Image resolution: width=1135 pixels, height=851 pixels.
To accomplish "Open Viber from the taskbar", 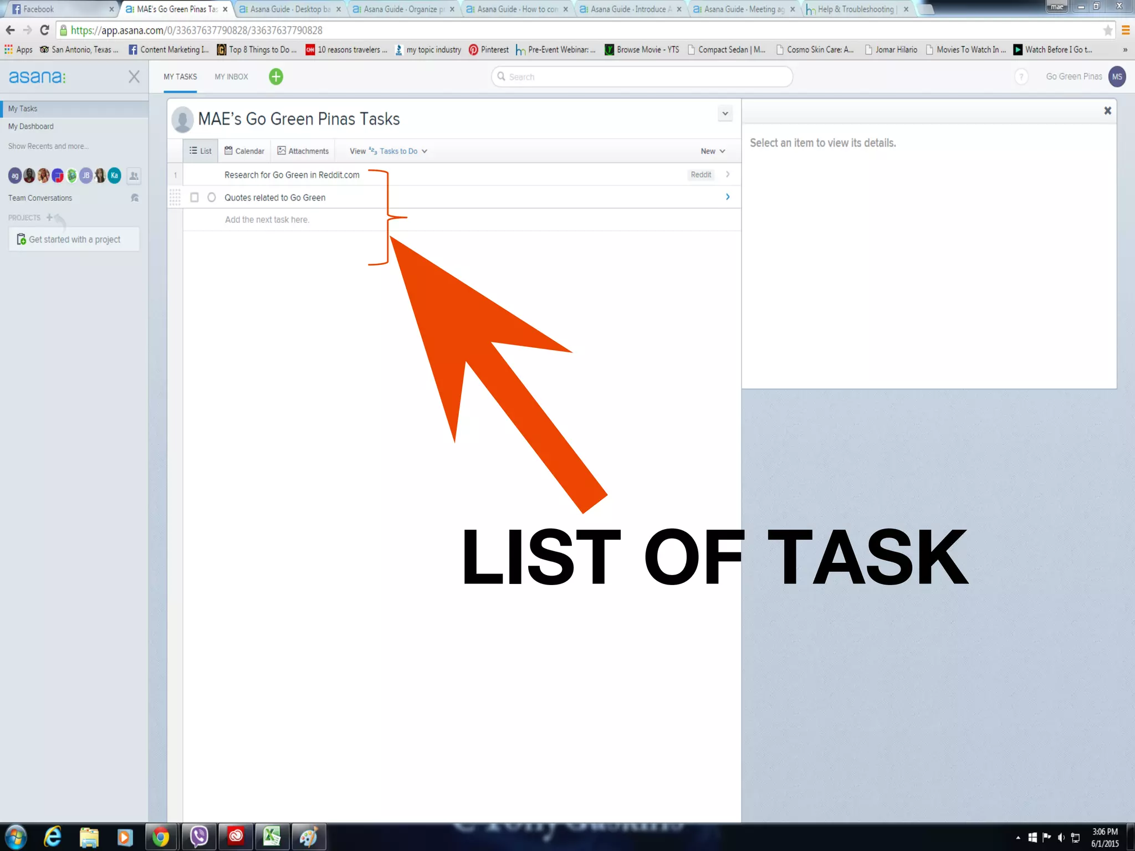I will click(198, 837).
